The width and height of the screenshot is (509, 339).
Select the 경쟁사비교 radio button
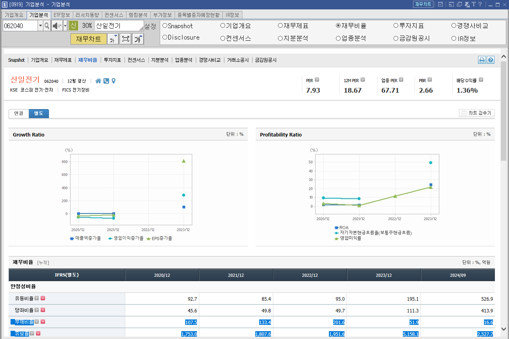pyautogui.click(x=454, y=26)
